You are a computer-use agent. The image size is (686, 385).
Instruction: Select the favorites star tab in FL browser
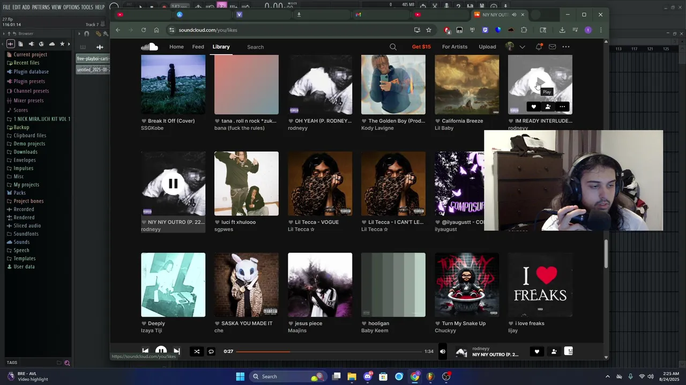62,44
